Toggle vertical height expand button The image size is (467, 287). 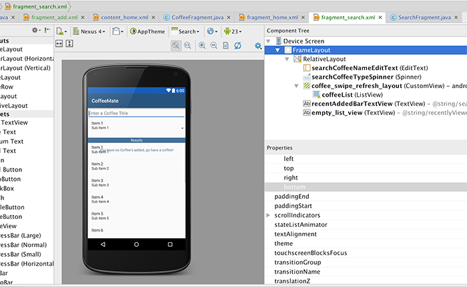point(69,44)
